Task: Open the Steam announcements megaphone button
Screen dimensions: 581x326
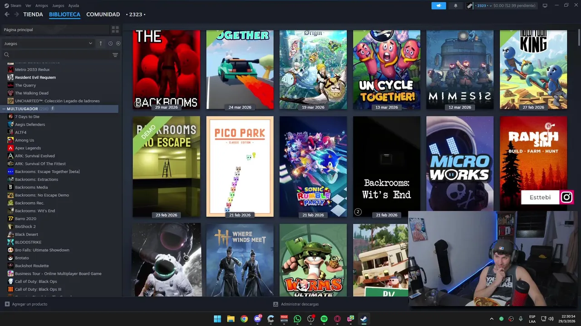Action: pyautogui.click(x=438, y=5)
